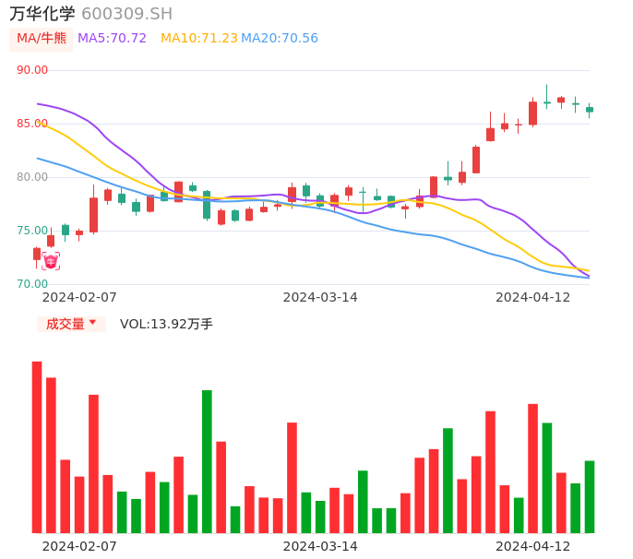The image size is (633, 559).
Task: Click the last green volume bar at far right
Action: click(590, 496)
